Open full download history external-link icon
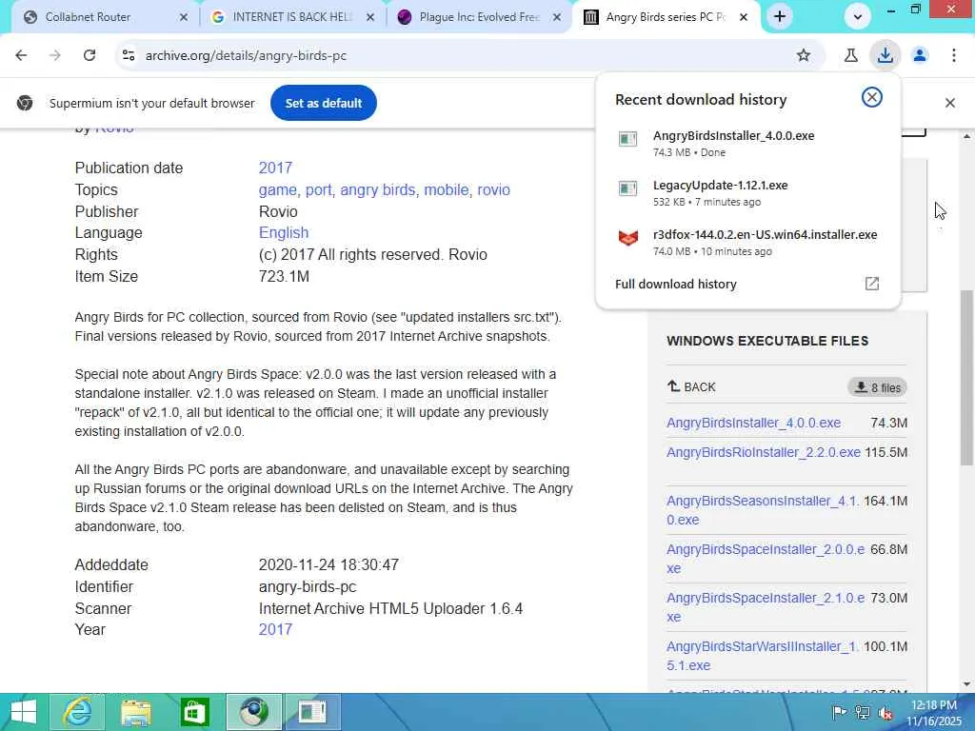 872,284
